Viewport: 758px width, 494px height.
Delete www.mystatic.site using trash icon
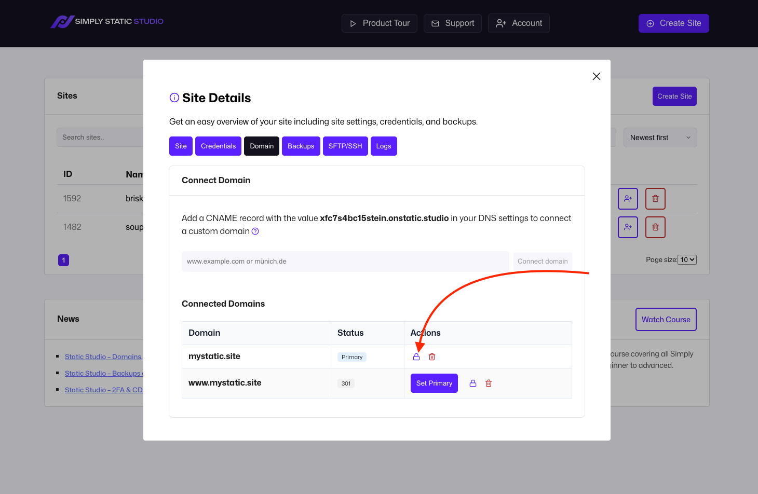pyautogui.click(x=489, y=383)
